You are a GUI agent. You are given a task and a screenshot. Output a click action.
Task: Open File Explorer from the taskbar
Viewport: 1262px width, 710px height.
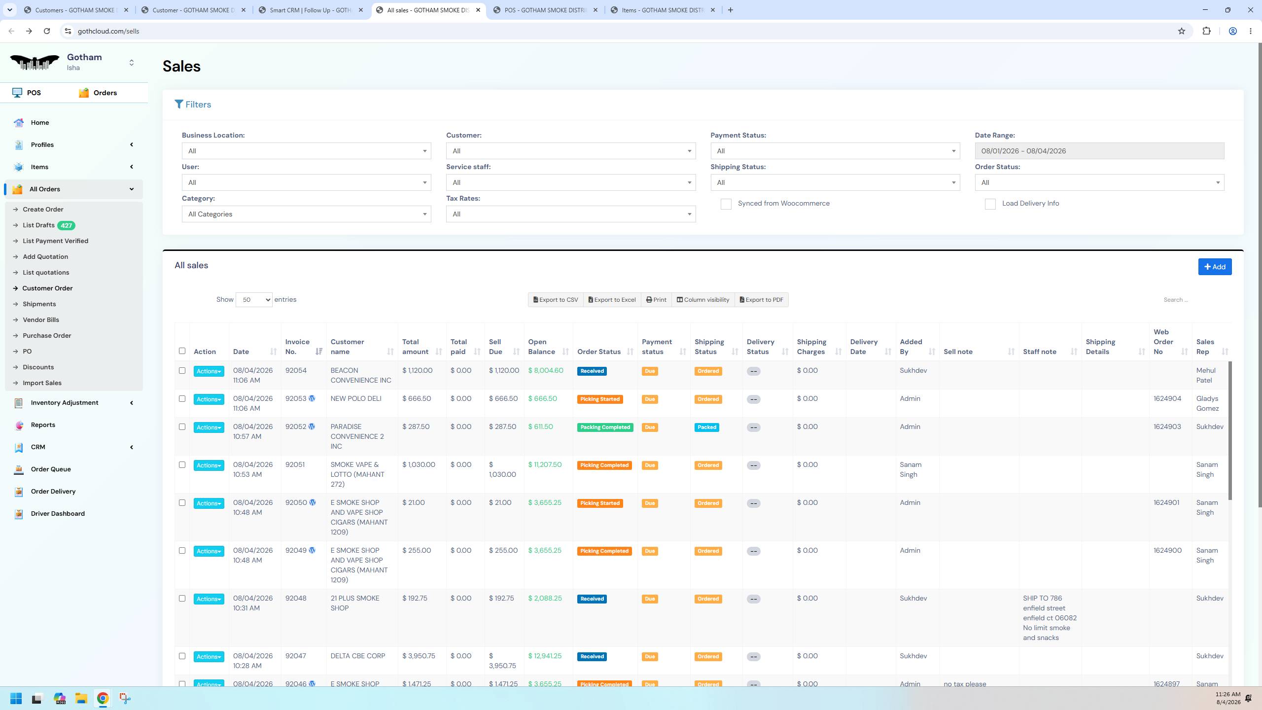pos(81,698)
